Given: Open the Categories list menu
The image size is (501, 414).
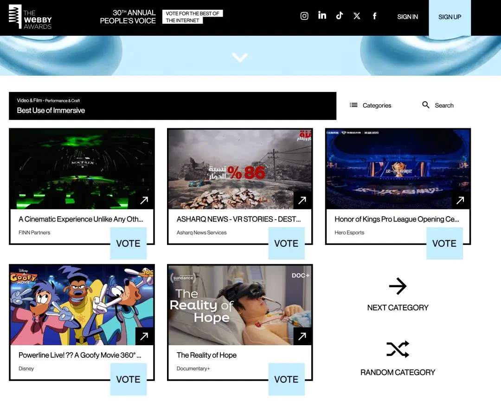Looking at the screenshot, I should pos(371,105).
